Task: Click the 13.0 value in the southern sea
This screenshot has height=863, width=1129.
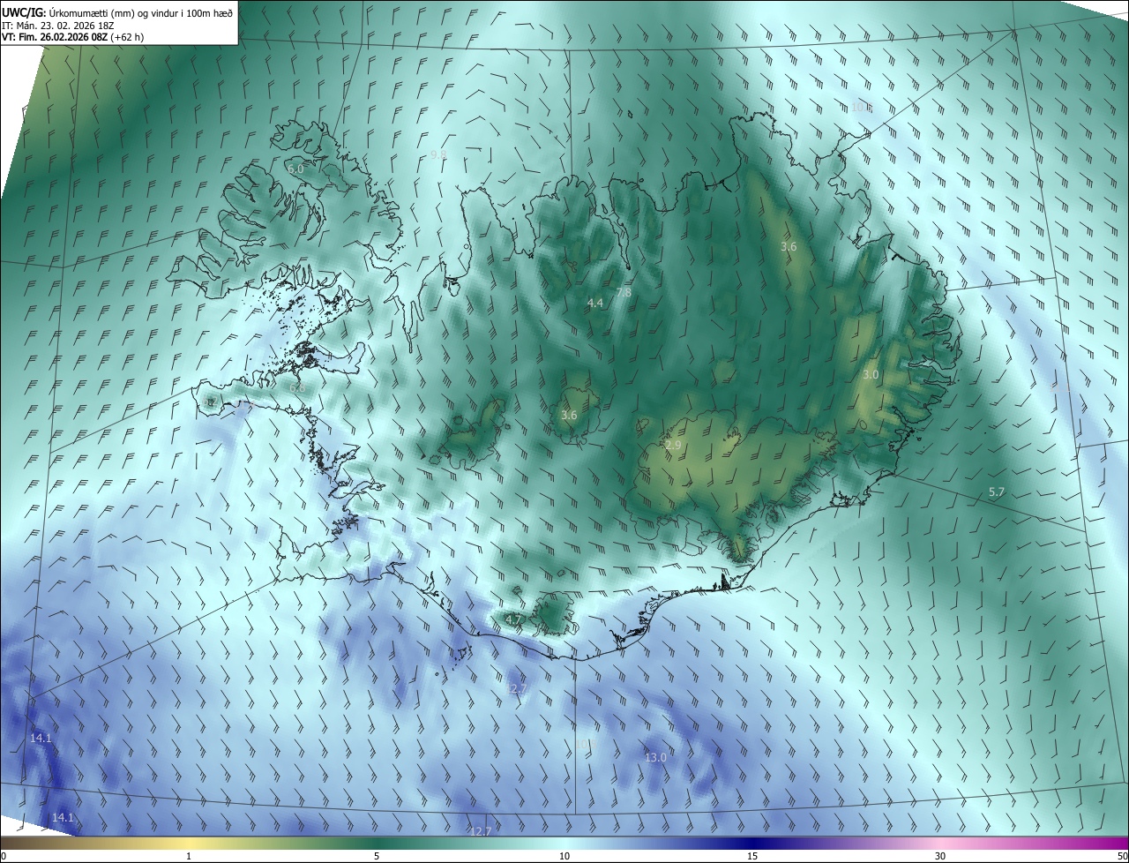Action: tap(655, 758)
